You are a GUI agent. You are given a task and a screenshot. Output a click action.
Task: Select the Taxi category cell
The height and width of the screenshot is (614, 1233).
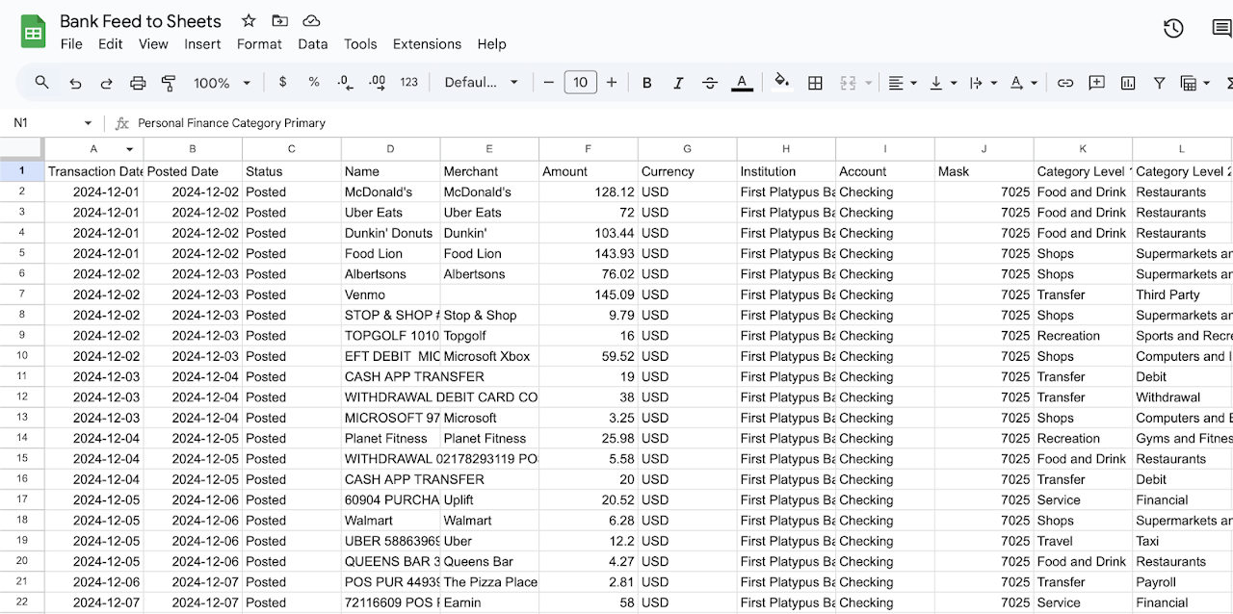coord(1182,541)
